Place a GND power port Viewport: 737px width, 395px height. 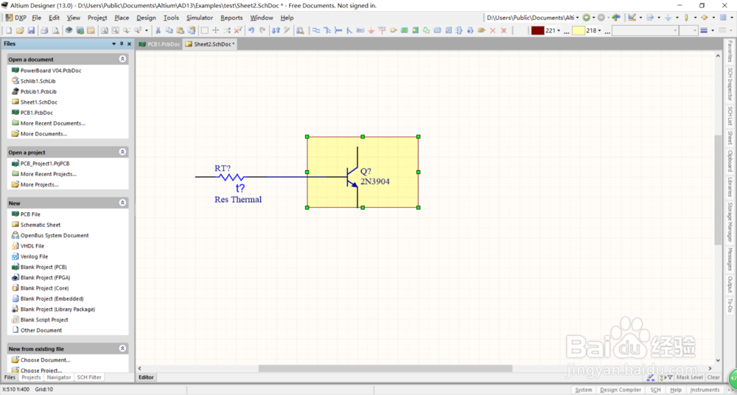click(371, 30)
